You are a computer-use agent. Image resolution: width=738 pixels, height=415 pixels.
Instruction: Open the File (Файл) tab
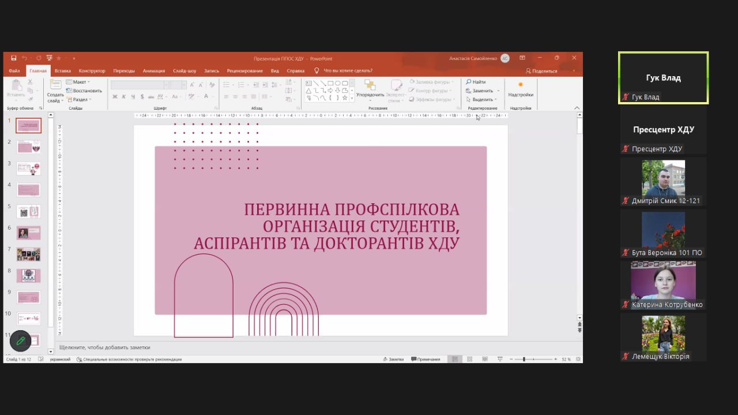click(14, 71)
